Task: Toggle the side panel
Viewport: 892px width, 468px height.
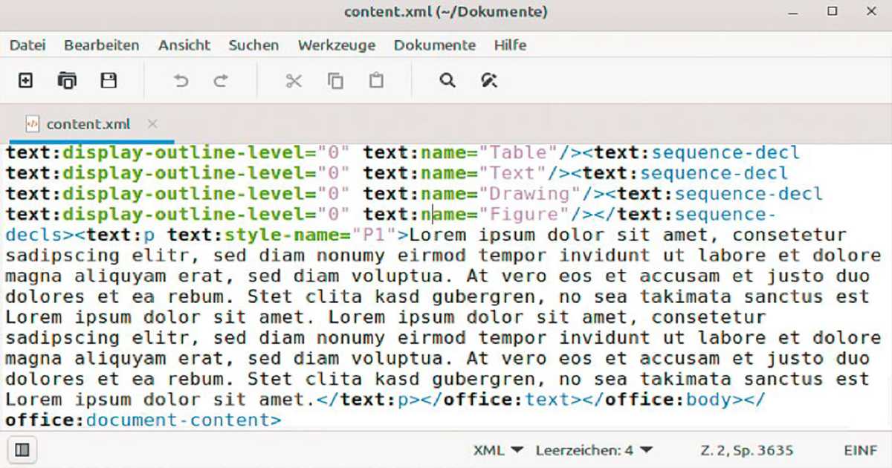Action: pyautogui.click(x=22, y=449)
